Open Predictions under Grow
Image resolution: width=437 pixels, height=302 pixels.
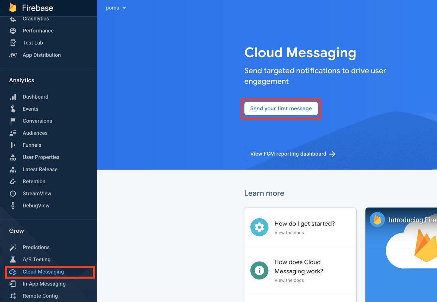click(36, 247)
